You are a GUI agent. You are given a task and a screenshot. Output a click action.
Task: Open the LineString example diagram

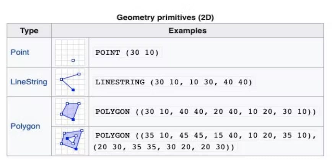[x=70, y=82]
